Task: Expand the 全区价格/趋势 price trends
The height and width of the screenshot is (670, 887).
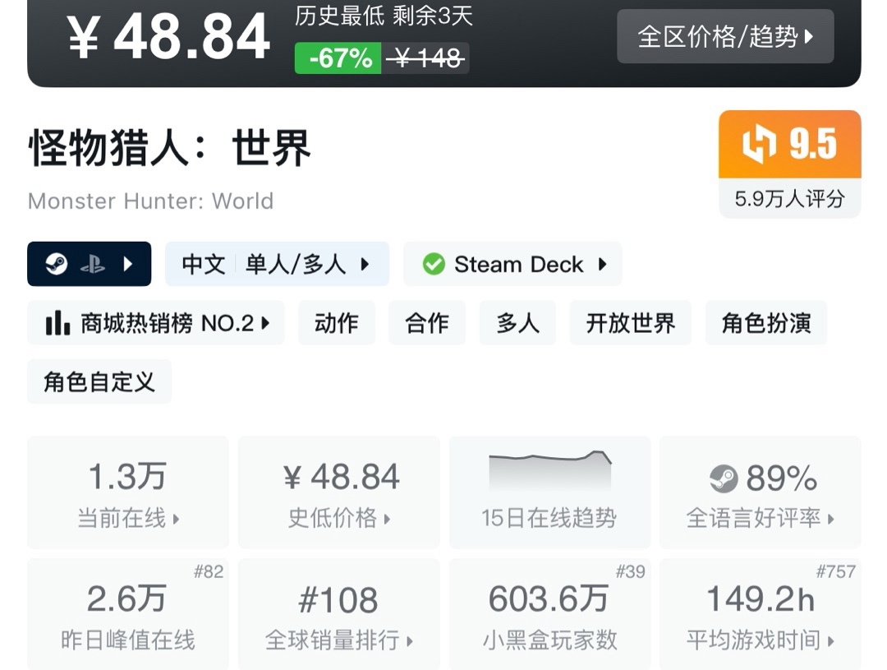Action: [x=725, y=37]
